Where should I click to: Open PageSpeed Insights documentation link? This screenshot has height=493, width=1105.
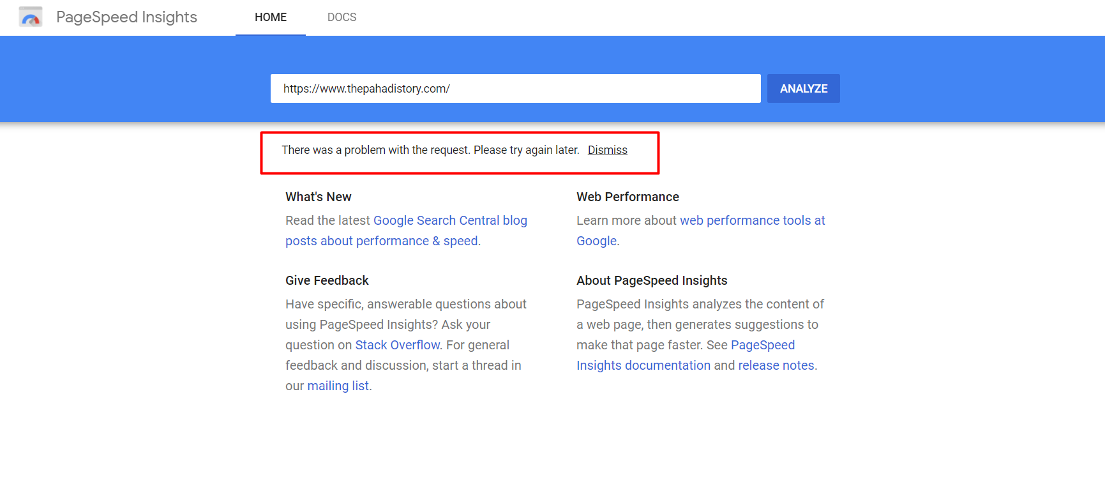coord(643,366)
